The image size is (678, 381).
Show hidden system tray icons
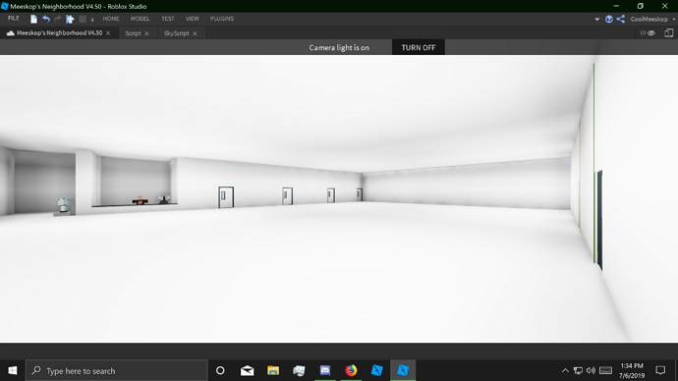click(x=565, y=370)
